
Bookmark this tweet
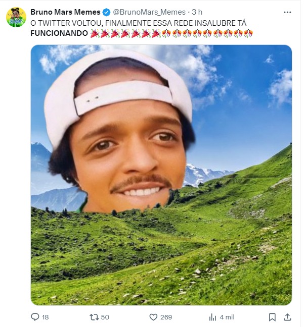(272, 317)
